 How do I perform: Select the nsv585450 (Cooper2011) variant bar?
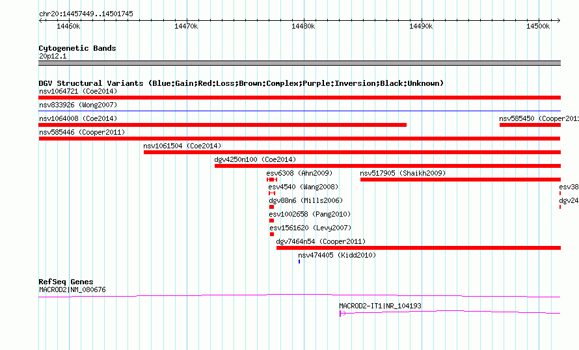(x=530, y=125)
